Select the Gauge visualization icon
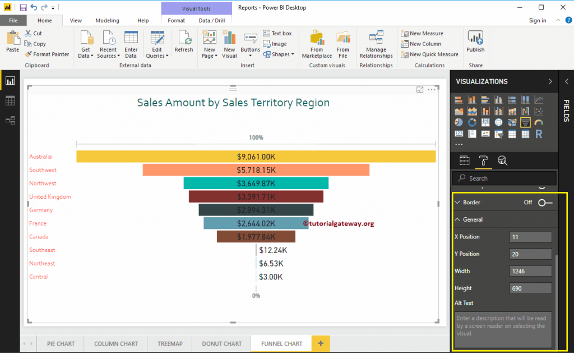The height and width of the screenshot is (353, 574). (539, 122)
